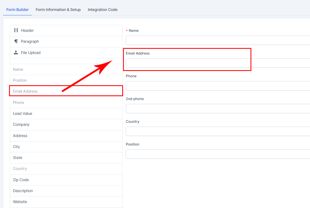Select the Form Builder tab
Viewport: 310px width, 208px height.
(18, 10)
